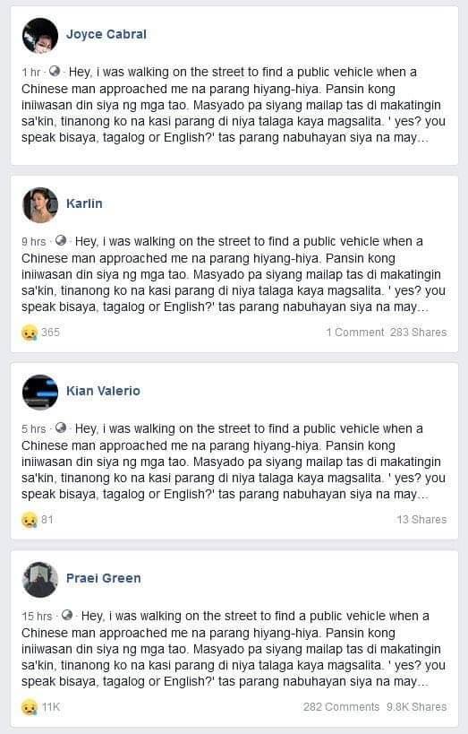View the 9.8K Shares on Praei Green's post
Image resolution: width=468 pixels, height=734 pixels.
click(417, 707)
